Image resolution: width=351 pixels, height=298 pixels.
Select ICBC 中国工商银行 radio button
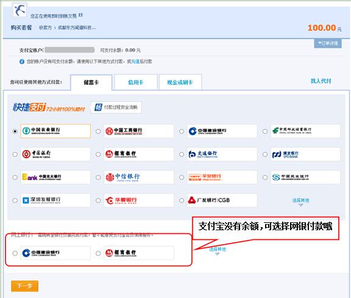coord(98,131)
